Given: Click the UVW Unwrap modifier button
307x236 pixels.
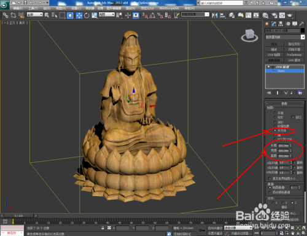Looking at the screenshot, I should [x=294, y=60].
